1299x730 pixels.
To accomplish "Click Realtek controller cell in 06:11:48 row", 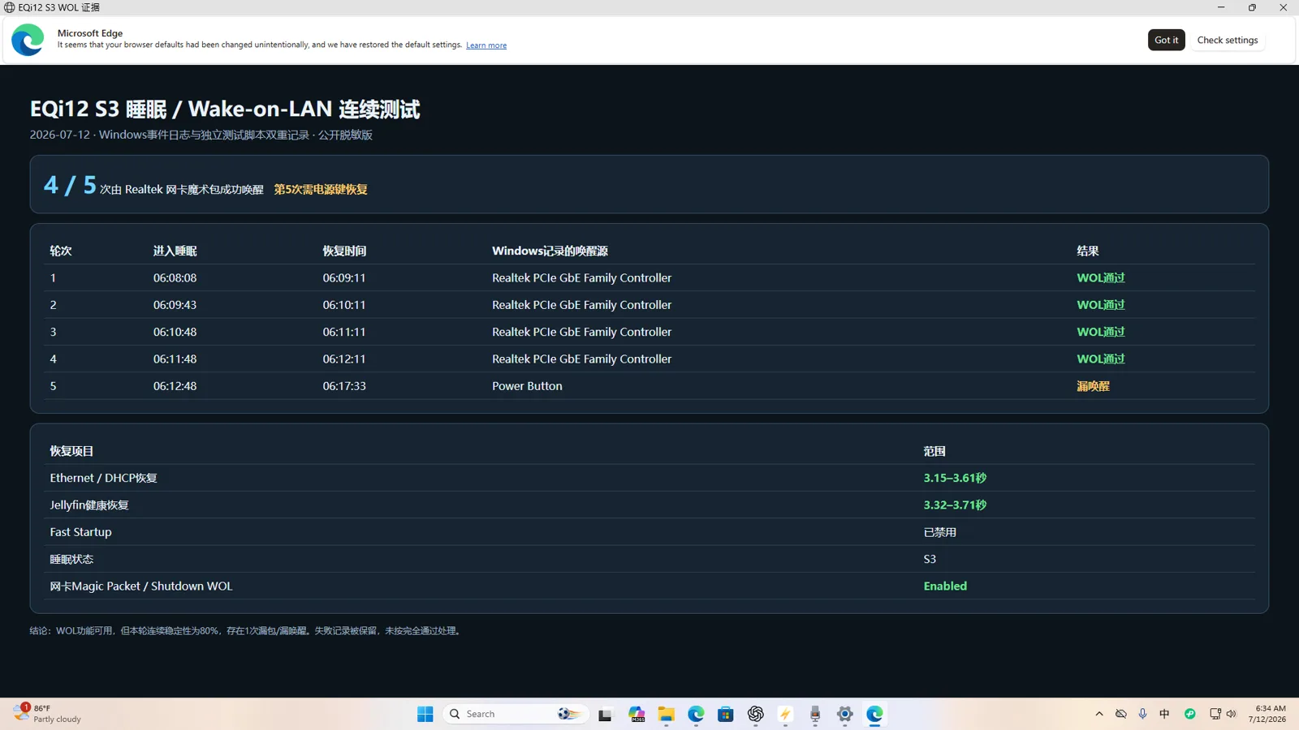I will [581, 359].
